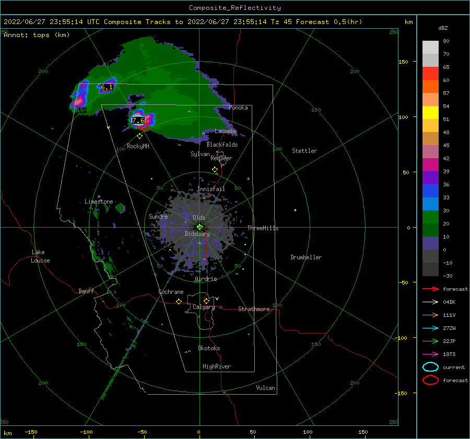The height and width of the screenshot is (439, 470).
Task: Click the Airdrie city label
Action: tap(206, 279)
